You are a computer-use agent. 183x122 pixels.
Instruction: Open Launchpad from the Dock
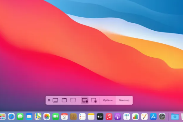point(2,116)
